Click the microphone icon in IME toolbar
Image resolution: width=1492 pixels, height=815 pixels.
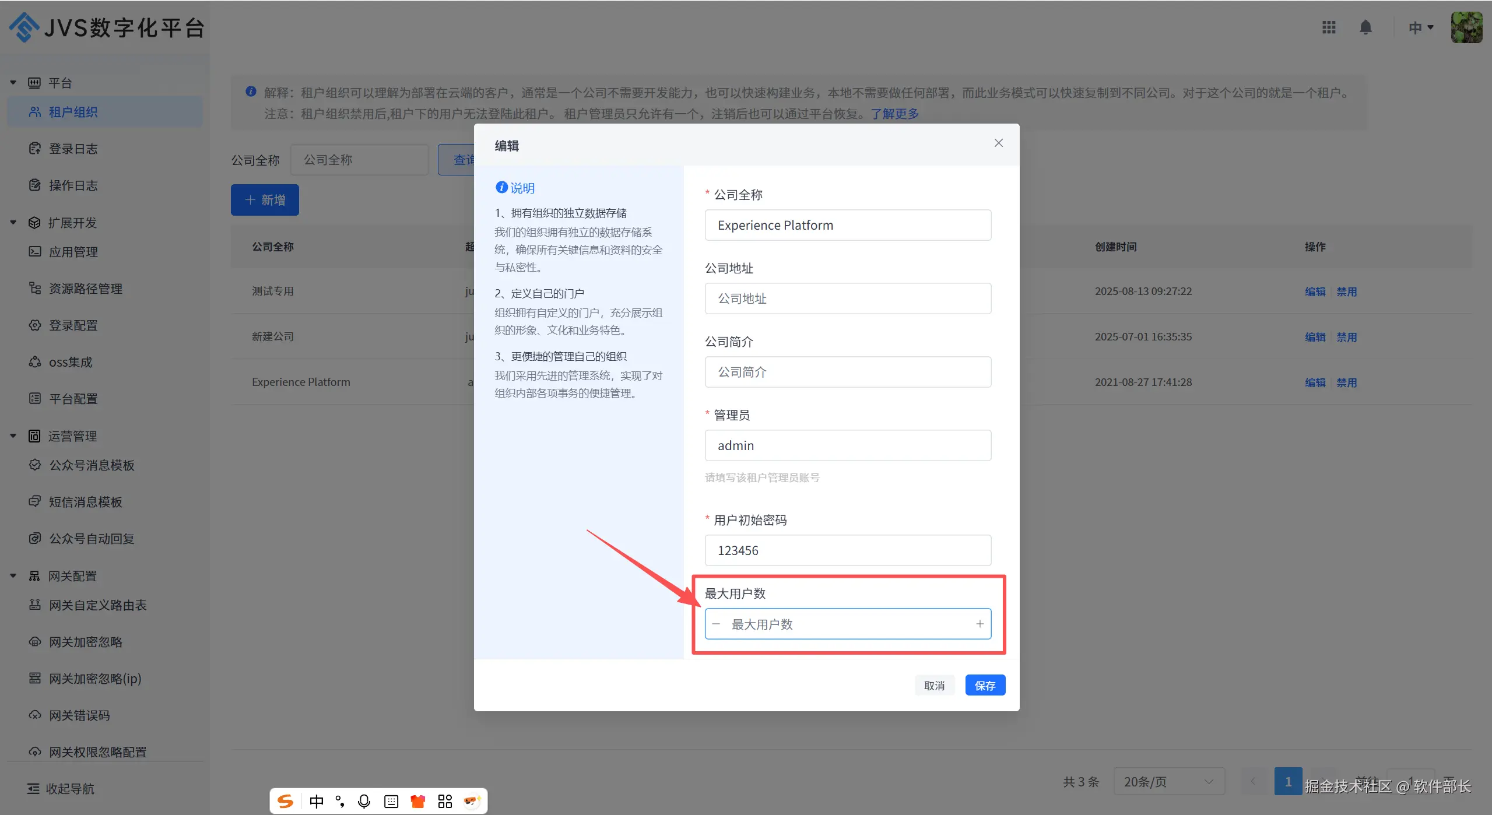(x=364, y=801)
